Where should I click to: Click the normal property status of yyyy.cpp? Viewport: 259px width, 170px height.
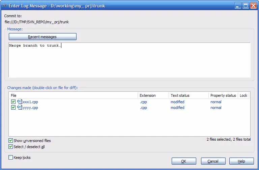click(216, 108)
